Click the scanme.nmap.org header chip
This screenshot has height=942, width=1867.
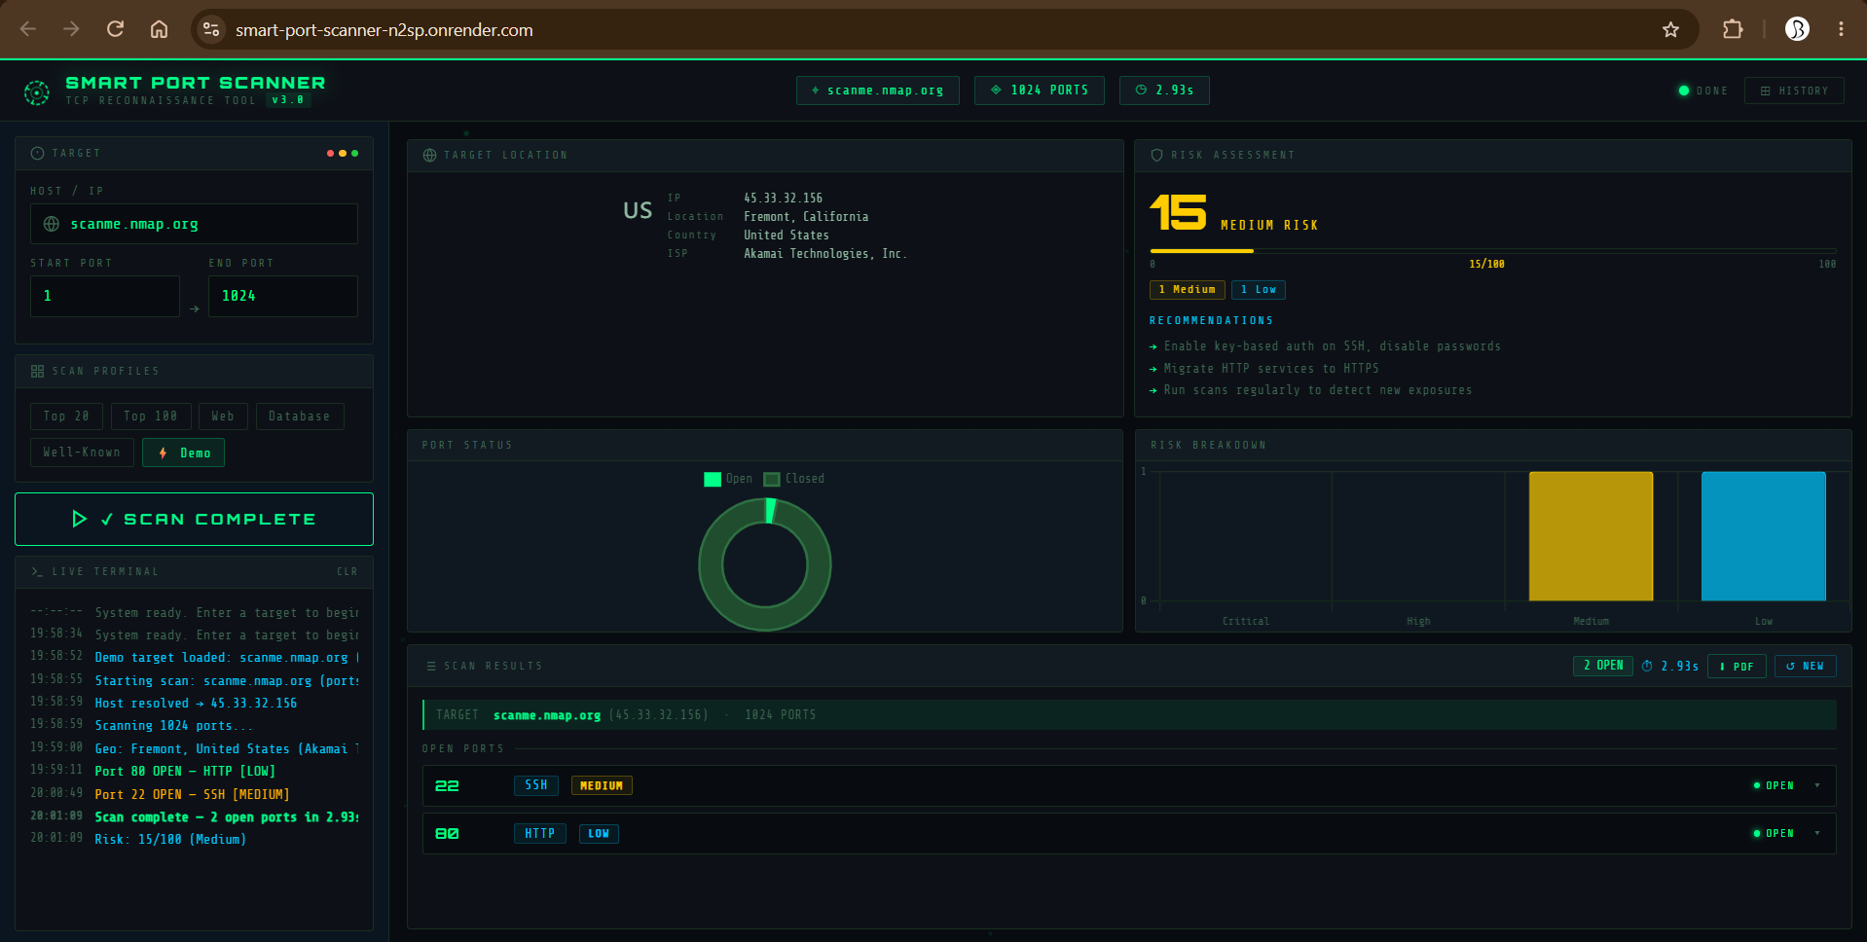877,91
